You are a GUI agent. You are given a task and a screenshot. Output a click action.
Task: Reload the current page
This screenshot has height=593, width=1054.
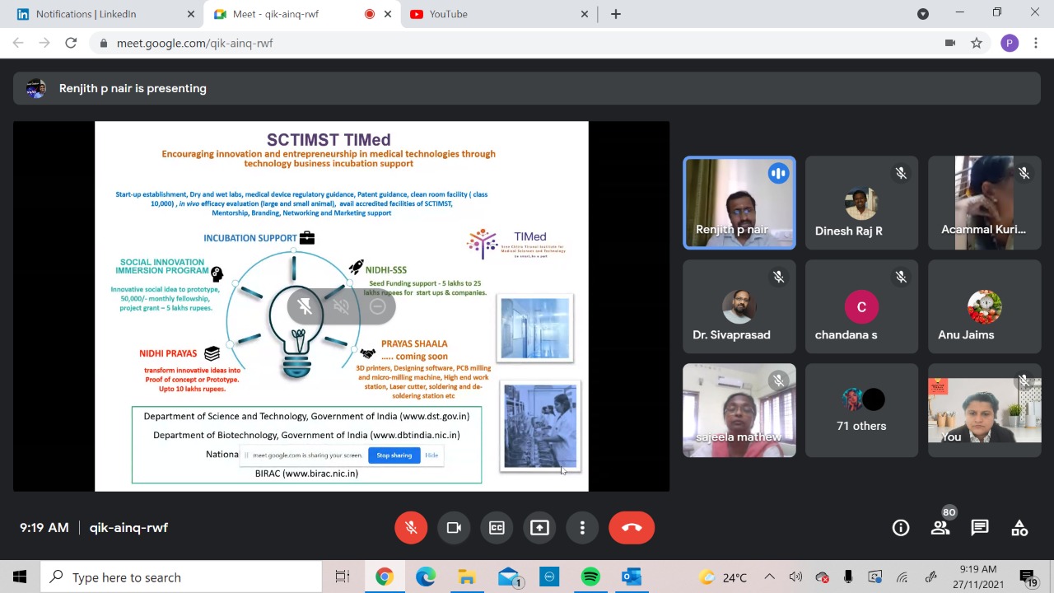point(71,43)
